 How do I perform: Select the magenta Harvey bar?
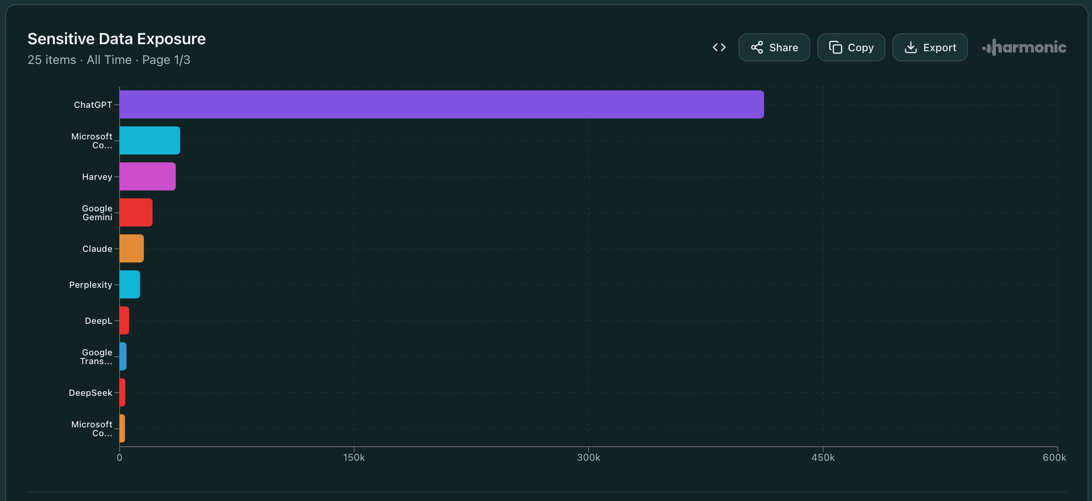147,177
